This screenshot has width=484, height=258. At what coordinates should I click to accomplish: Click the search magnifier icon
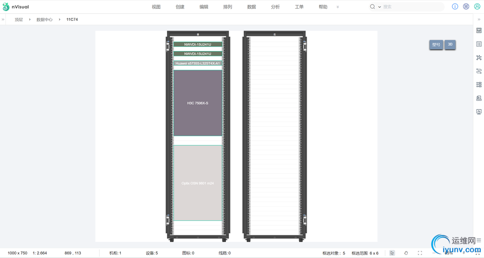pos(372,7)
